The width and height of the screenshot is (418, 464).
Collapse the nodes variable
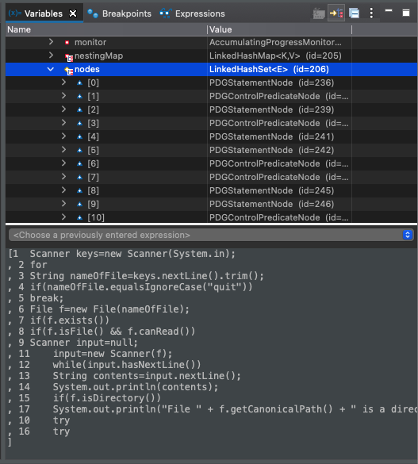(51, 69)
